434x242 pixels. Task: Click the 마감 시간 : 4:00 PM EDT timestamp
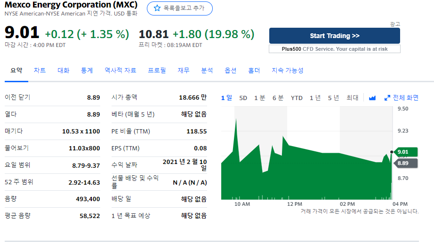[x=35, y=45]
